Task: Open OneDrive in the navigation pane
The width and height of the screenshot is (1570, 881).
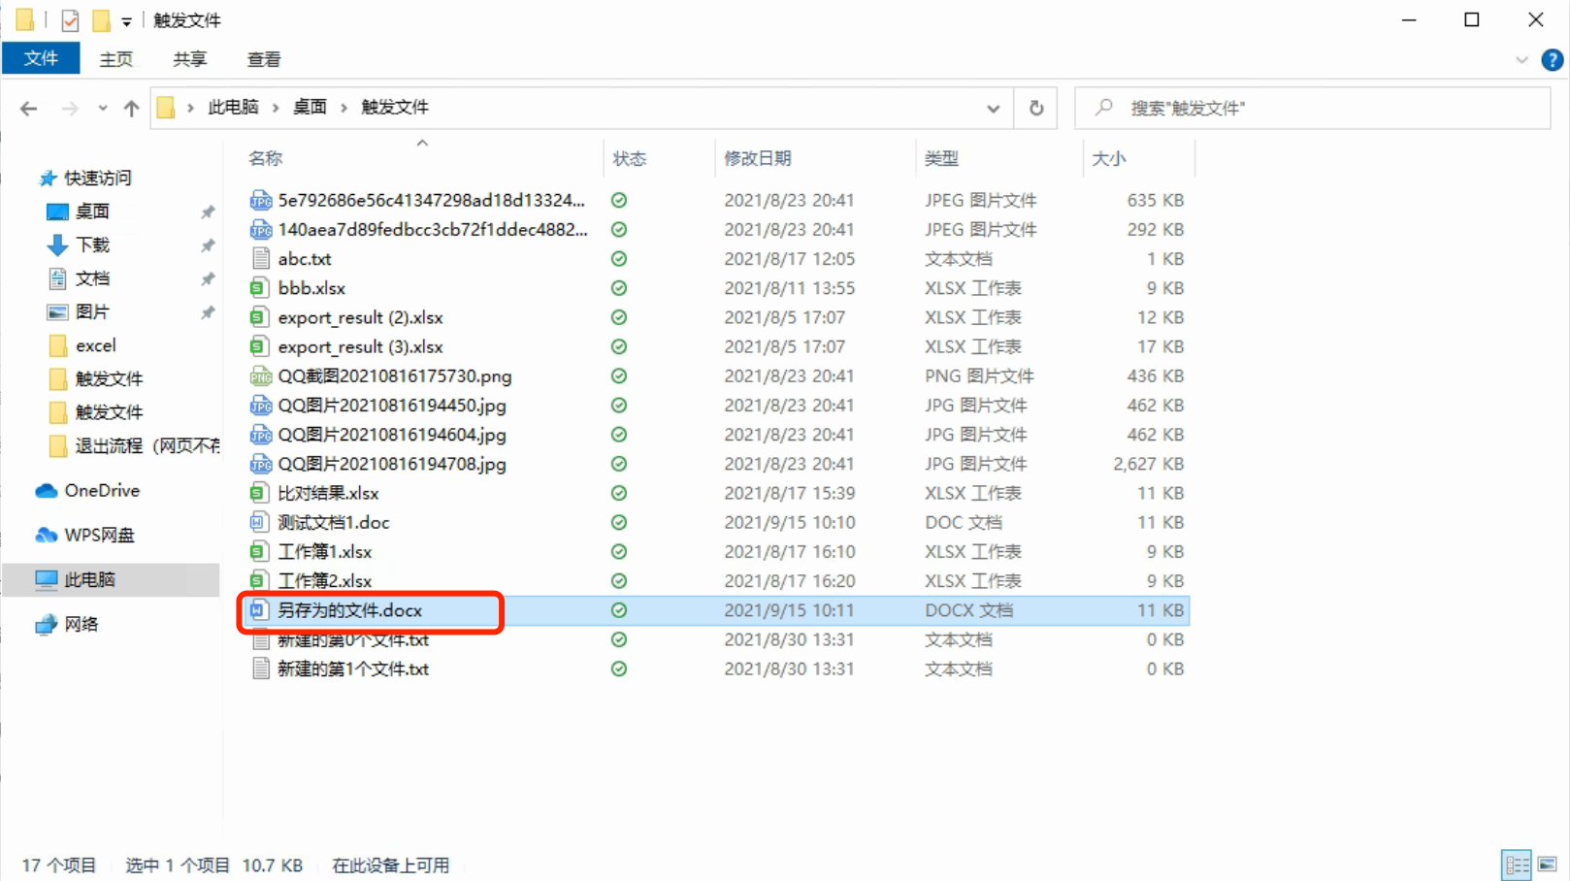Action: click(x=101, y=491)
